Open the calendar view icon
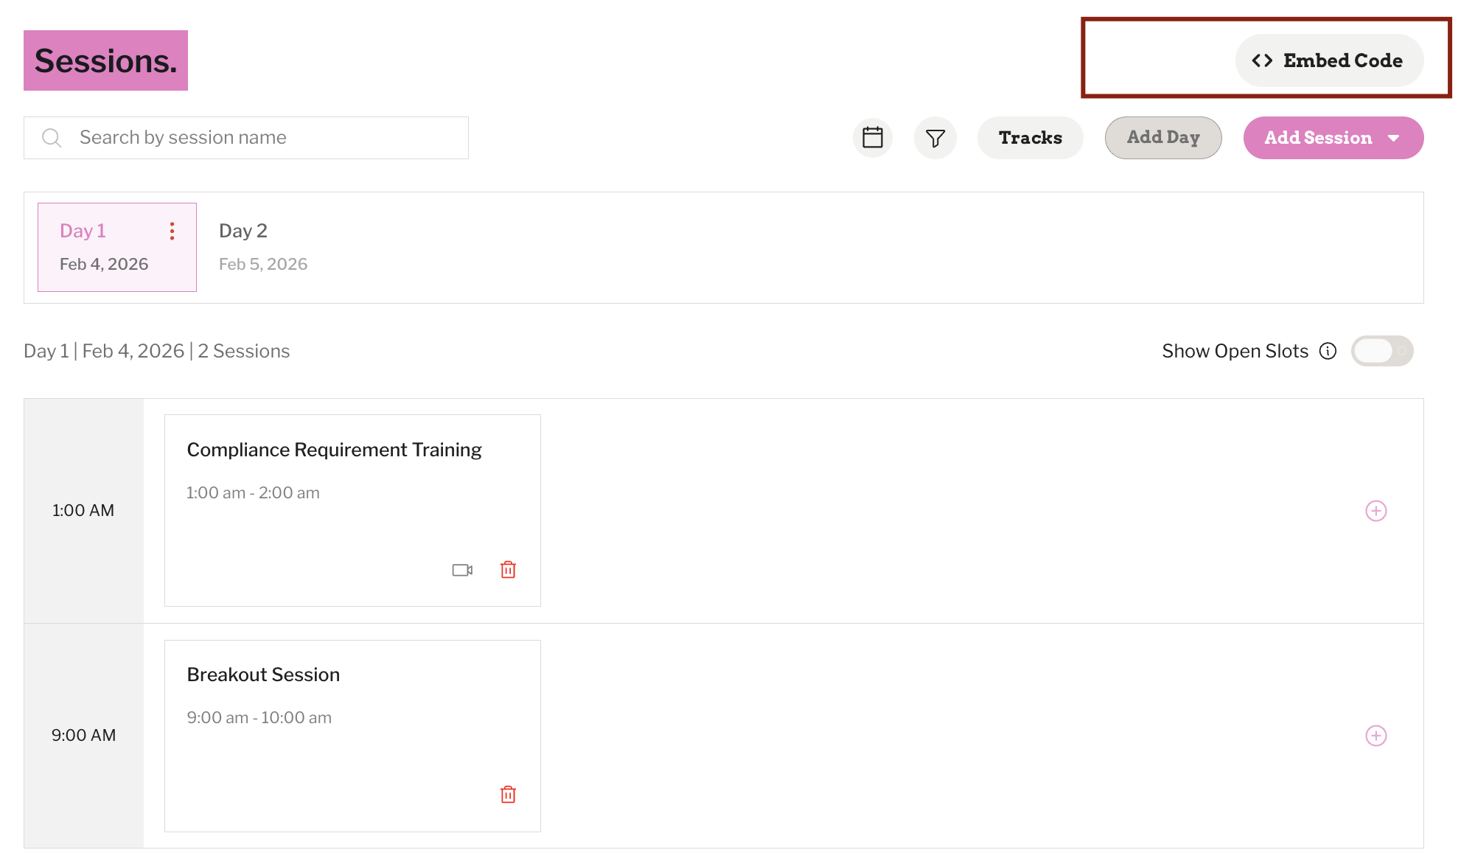 873,138
